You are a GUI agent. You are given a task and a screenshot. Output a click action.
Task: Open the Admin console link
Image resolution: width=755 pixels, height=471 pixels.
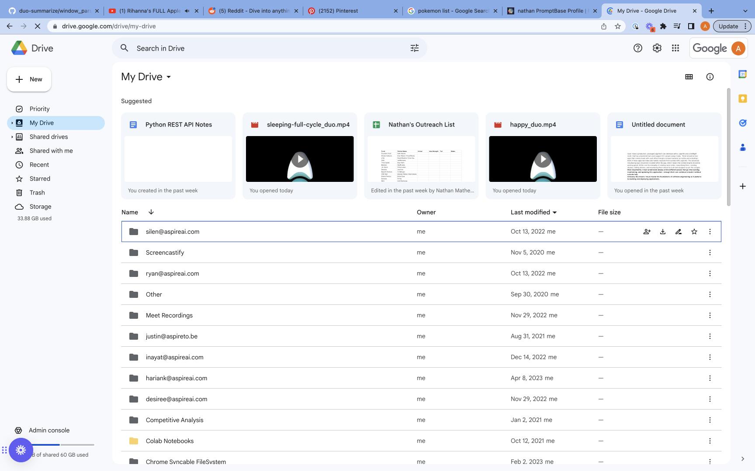[49, 430]
